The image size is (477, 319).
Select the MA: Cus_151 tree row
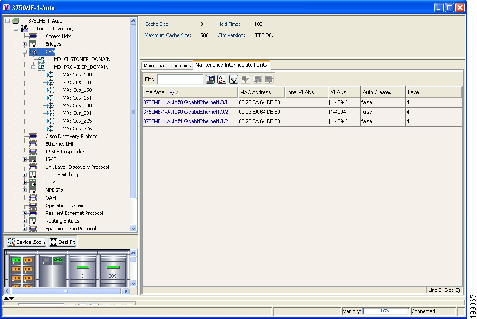pos(77,98)
